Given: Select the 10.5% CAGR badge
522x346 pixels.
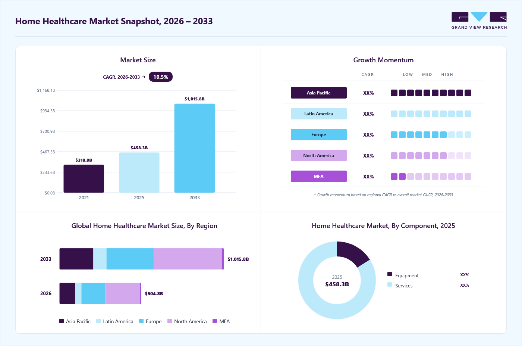Looking at the screenshot, I should pos(161,77).
